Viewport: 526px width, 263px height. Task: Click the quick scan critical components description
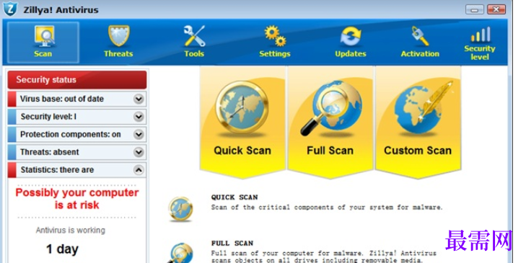[x=327, y=208]
